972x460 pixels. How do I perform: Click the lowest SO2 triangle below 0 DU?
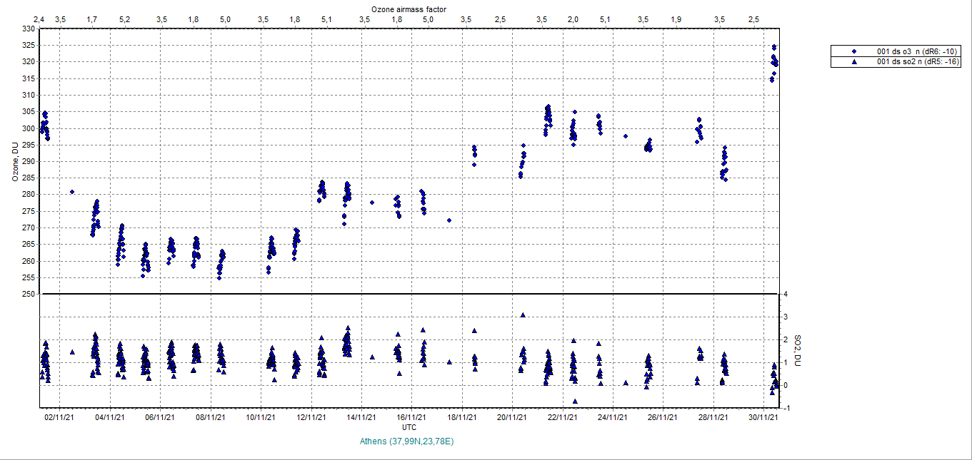coord(575,402)
